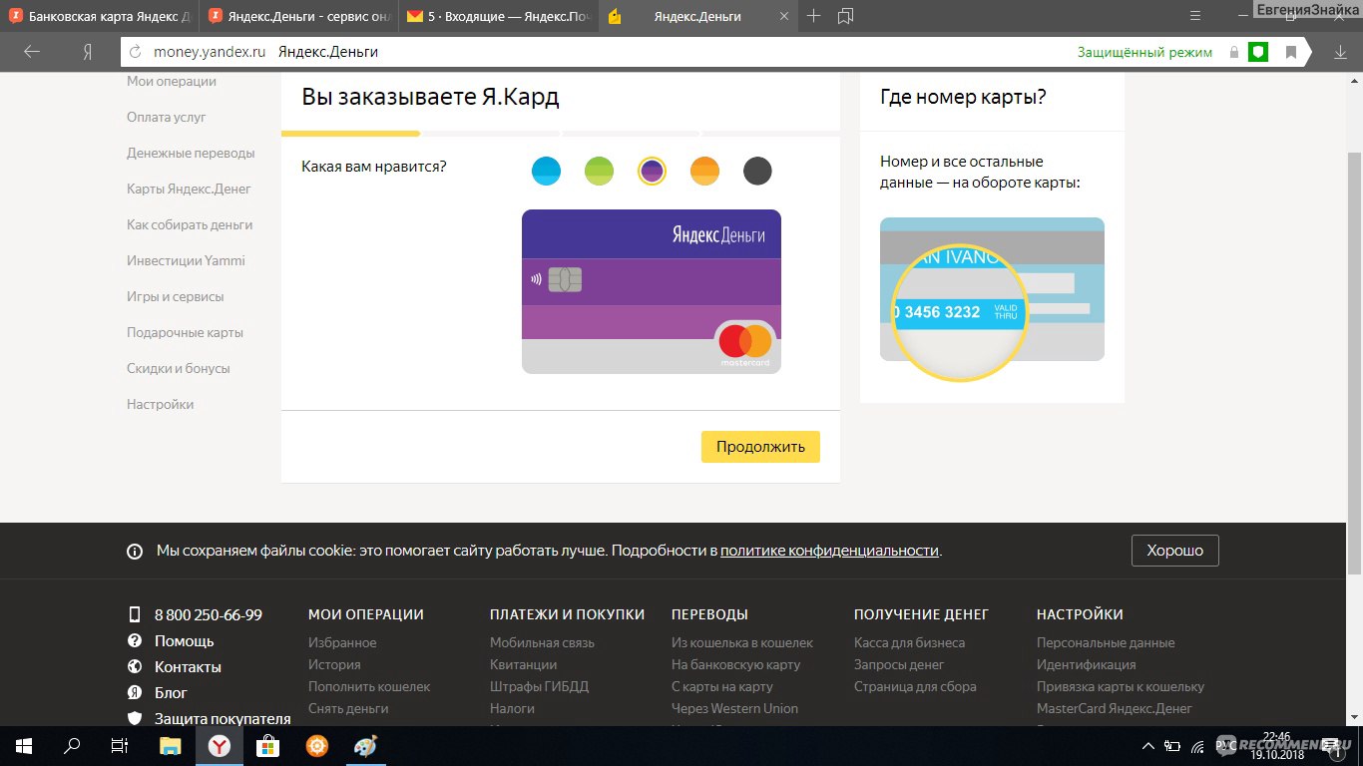Viewport: 1363px width, 766px height.
Task: Select the purple card color
Action: [x=652, y=172]
